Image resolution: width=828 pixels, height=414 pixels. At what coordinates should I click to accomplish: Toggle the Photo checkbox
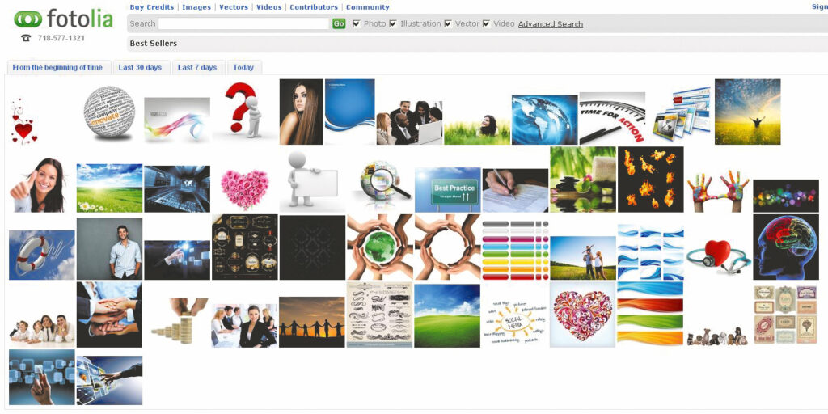(x=356, y=23)
